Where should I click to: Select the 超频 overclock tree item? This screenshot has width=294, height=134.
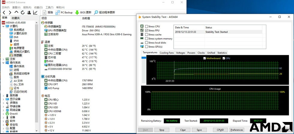coord(14,44)
